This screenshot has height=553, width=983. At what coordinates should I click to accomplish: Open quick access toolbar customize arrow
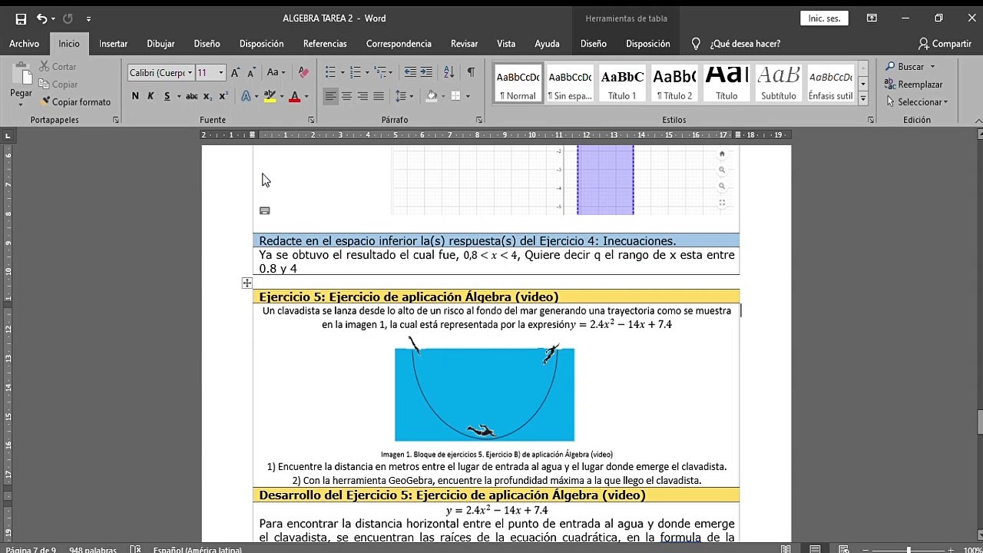[88, 18]
